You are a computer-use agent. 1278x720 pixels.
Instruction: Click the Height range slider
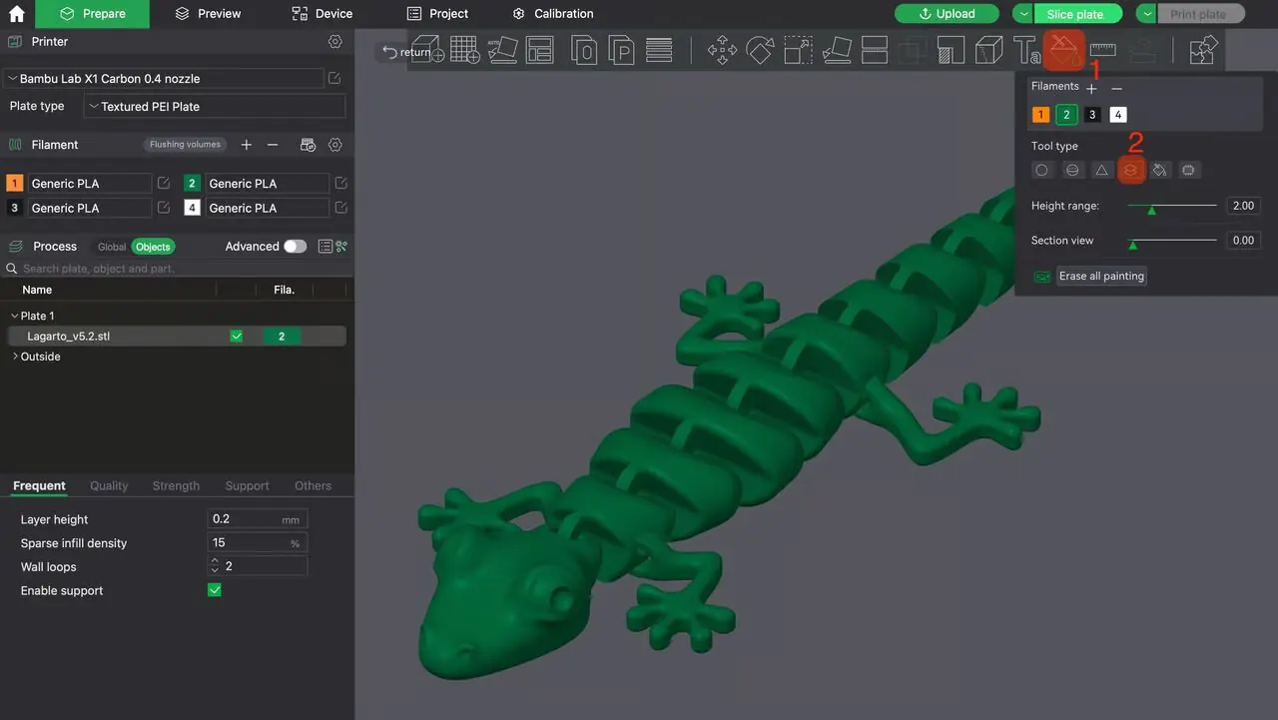coord(1171,207)
